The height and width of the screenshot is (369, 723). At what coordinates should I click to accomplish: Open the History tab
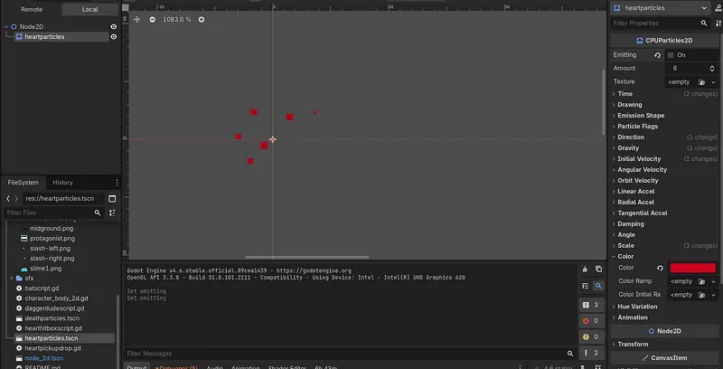(x=62, y=183)
